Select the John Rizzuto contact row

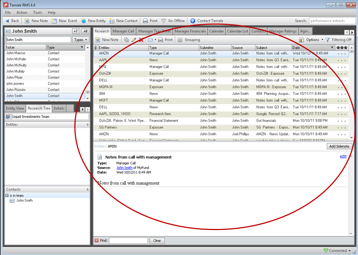(x=45, y=90)
